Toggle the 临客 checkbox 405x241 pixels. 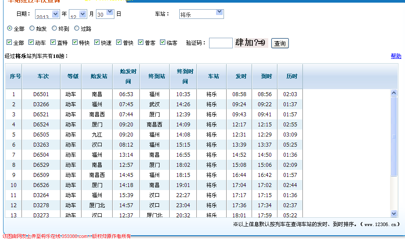point(163,42)
